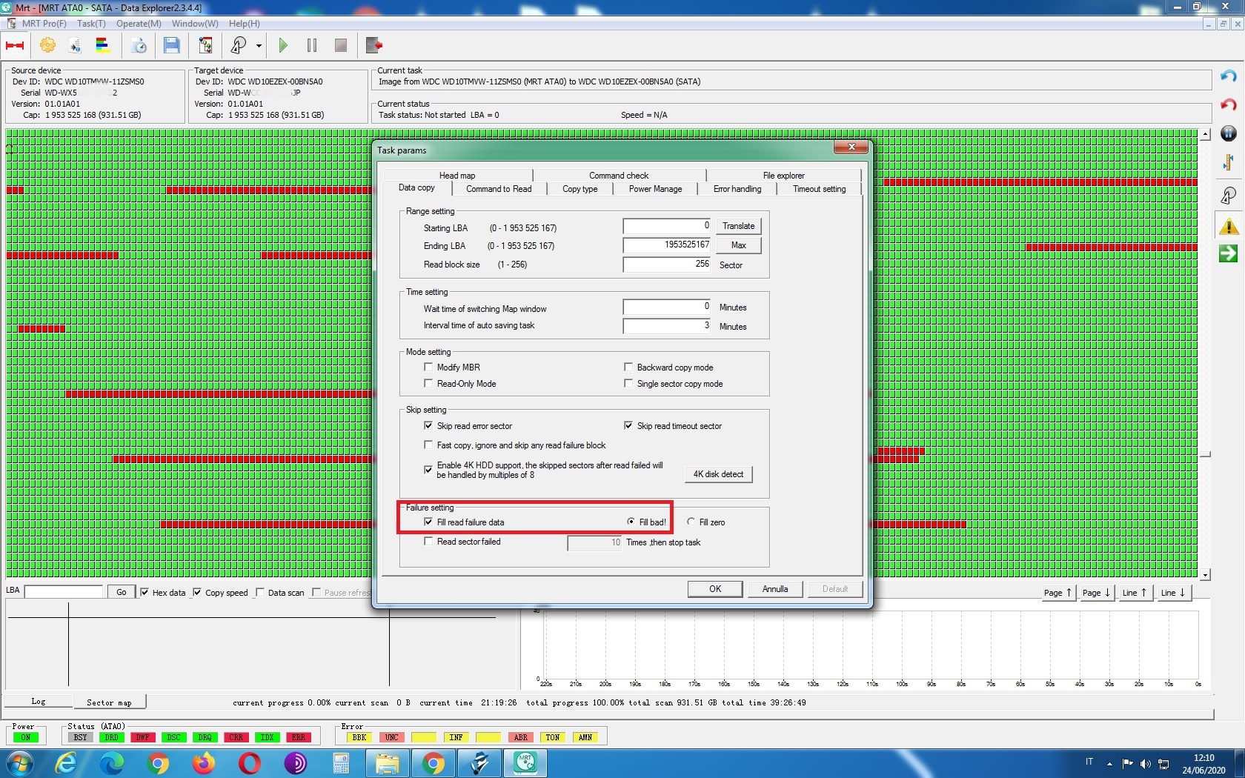Click the 4K disk detect button

point(718,474)
